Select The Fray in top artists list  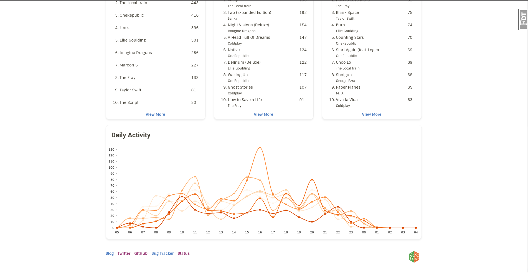coord(128,78)
